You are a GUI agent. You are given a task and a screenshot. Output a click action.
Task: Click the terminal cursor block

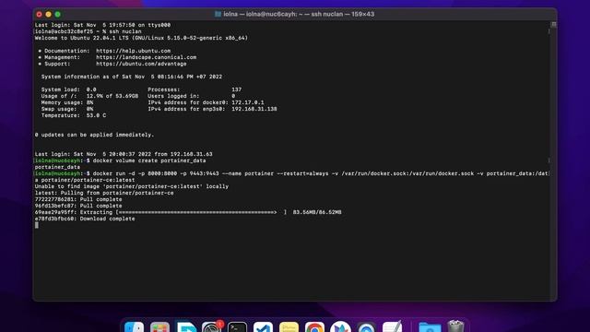pyautogui.click(x=37, y=225)
